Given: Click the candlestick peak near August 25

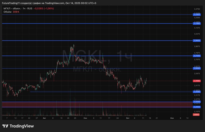Looking at the screenshot, I should tap(74, 45).
